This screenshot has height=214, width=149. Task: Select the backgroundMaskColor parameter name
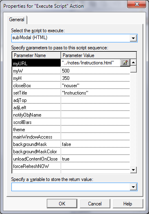(36, 152)
